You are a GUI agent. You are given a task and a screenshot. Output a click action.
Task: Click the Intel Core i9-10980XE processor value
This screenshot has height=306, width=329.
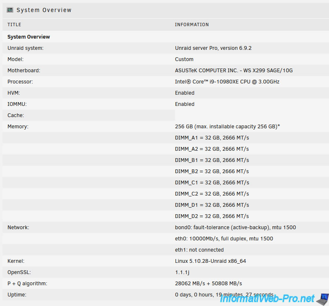[227, 82]
